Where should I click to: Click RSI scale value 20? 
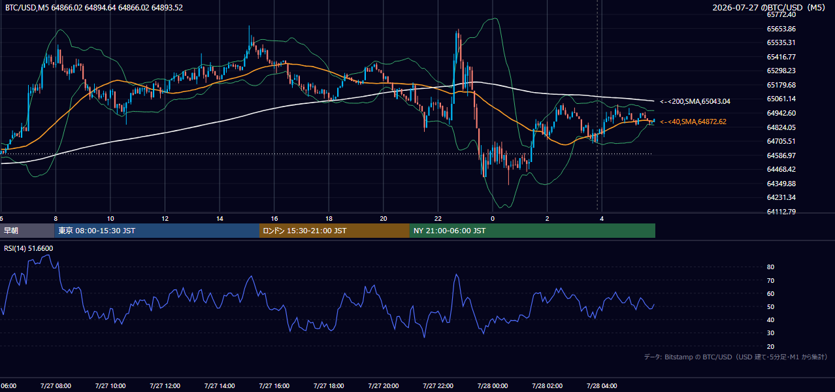click(x=770, y=346)
